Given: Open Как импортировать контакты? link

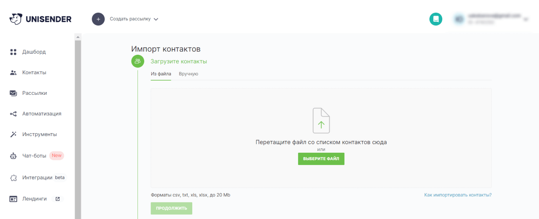Looking at the screenshot, I should (458, 195).
